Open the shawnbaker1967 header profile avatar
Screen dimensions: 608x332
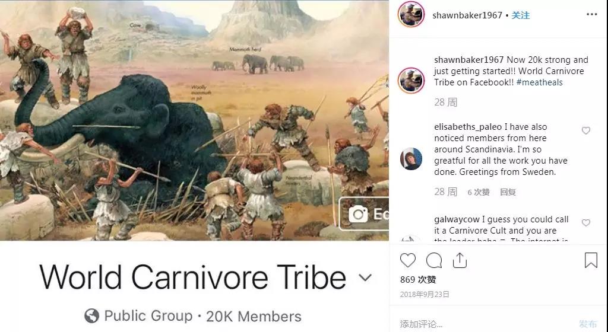[411, 14]
